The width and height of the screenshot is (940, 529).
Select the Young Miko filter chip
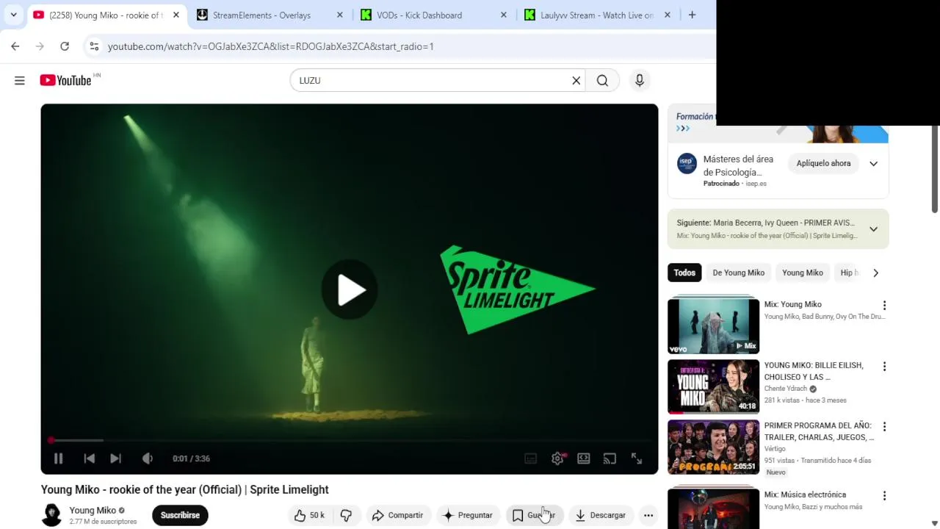(803, 273)
